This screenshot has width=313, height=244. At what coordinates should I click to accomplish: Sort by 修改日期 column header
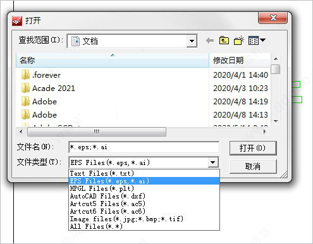pos(240,61)
